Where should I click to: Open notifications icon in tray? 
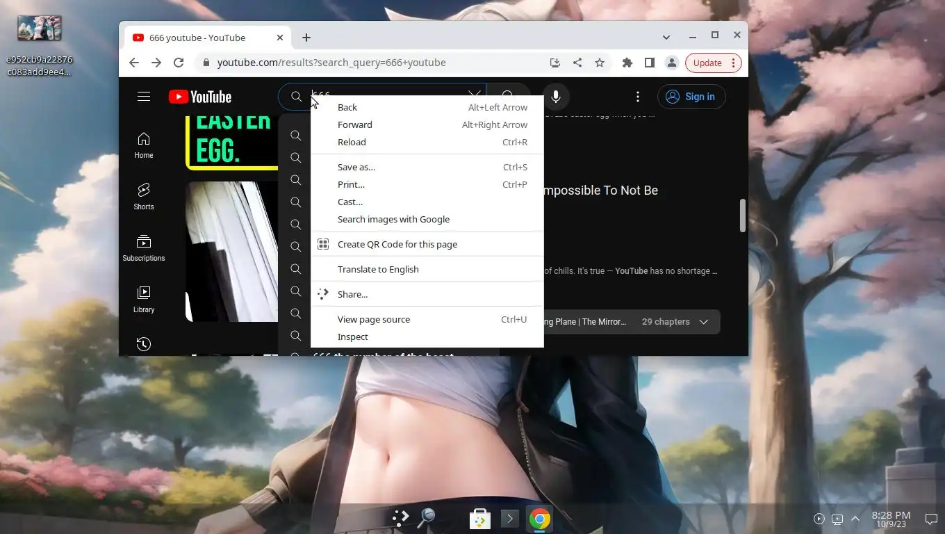tap(931, 519)
